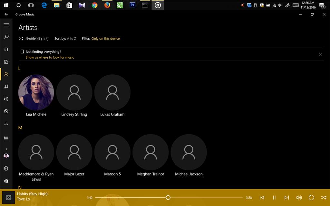Open the bar chart sidebar icon
Screen dimensions: 330x206
coord(6,124)
